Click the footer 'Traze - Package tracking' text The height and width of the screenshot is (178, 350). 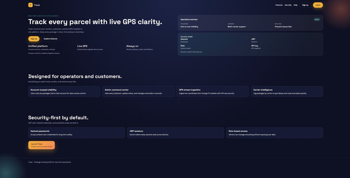coord(50,162)
